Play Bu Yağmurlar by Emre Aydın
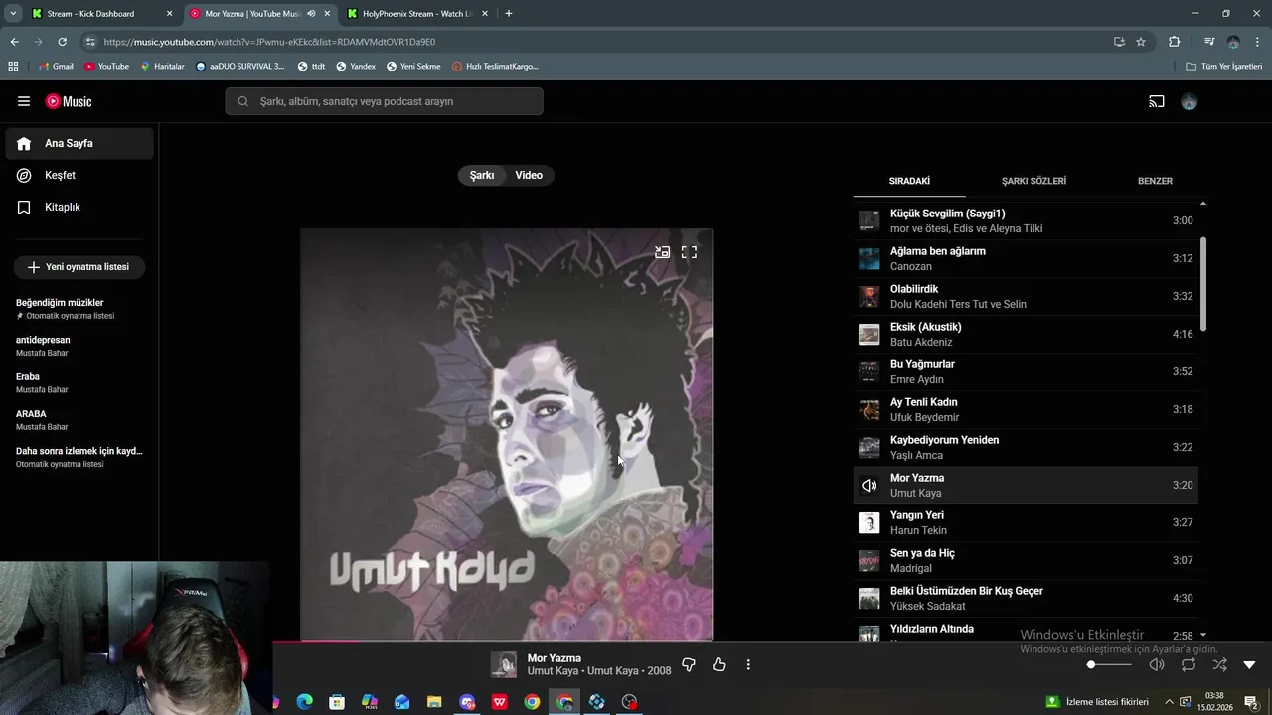Screen dimensions: 1272x715 click(1026, 371)
